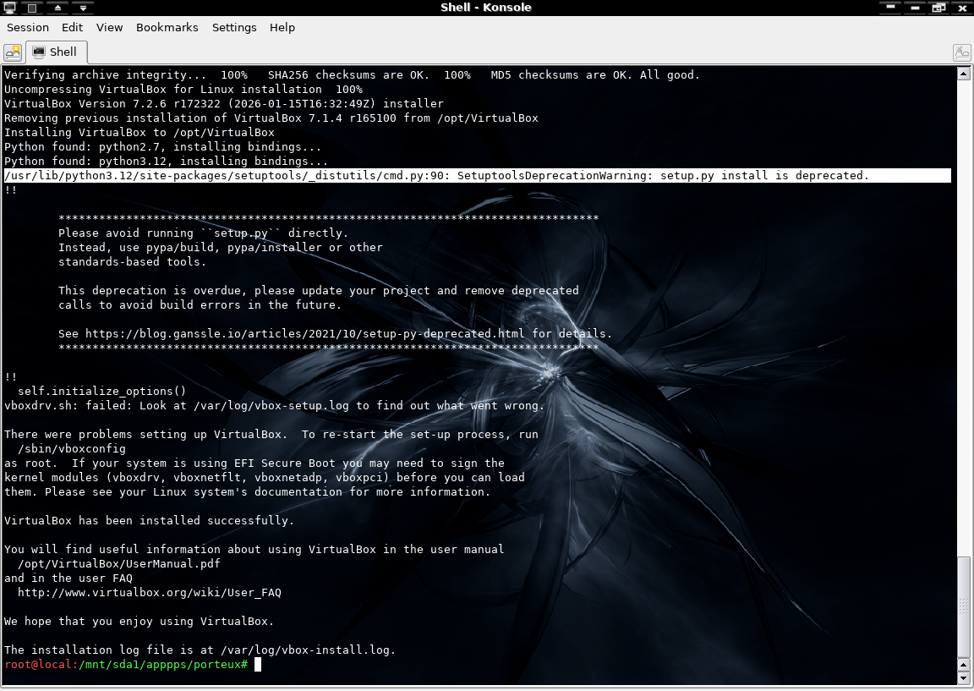Click the /sbin/vboxconfig line
Image resolution: width=974 pixels, height=691 pixels.
pyautogui.click(x=71, y=448)
